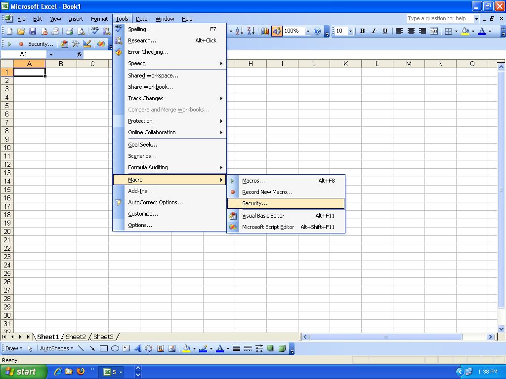Open Print Preview from the toolbar
Viewport: 506px width, 379px height.
click(x=81, y=31)
